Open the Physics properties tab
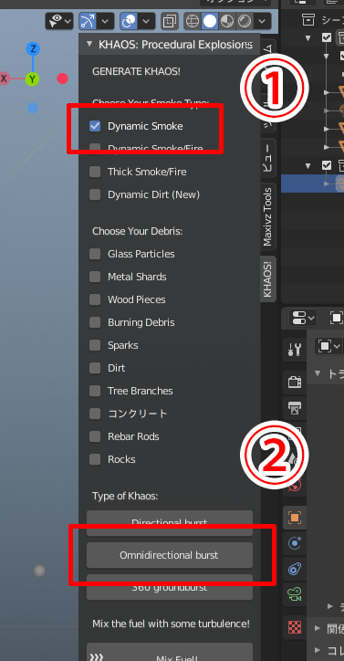This screenshot has width=344, height=661. pyautogui.click(x=295, y=544)
